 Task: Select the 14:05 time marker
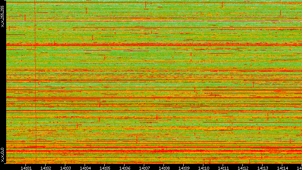pyautogui.click(x=105, y=167)
